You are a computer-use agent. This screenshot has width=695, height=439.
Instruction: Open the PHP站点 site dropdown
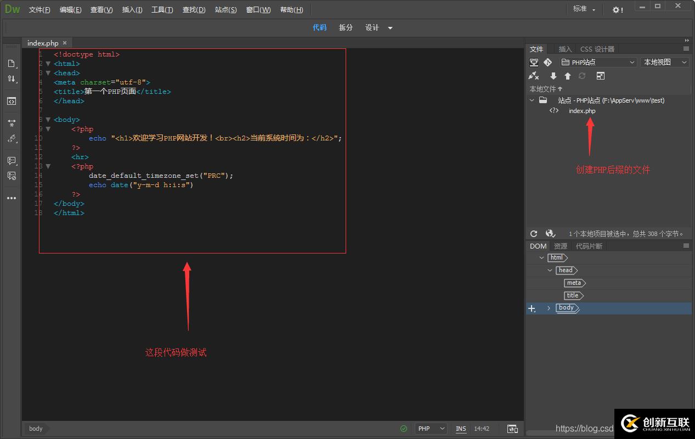[598, 63]
